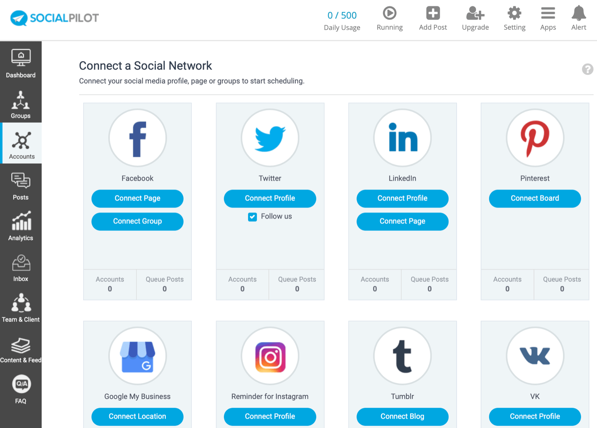Open the Inbox from the sidebar
597x428 pixels.
tap(21, 268)
